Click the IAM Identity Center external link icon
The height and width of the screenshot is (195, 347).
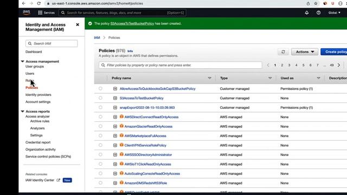point(58,180)
